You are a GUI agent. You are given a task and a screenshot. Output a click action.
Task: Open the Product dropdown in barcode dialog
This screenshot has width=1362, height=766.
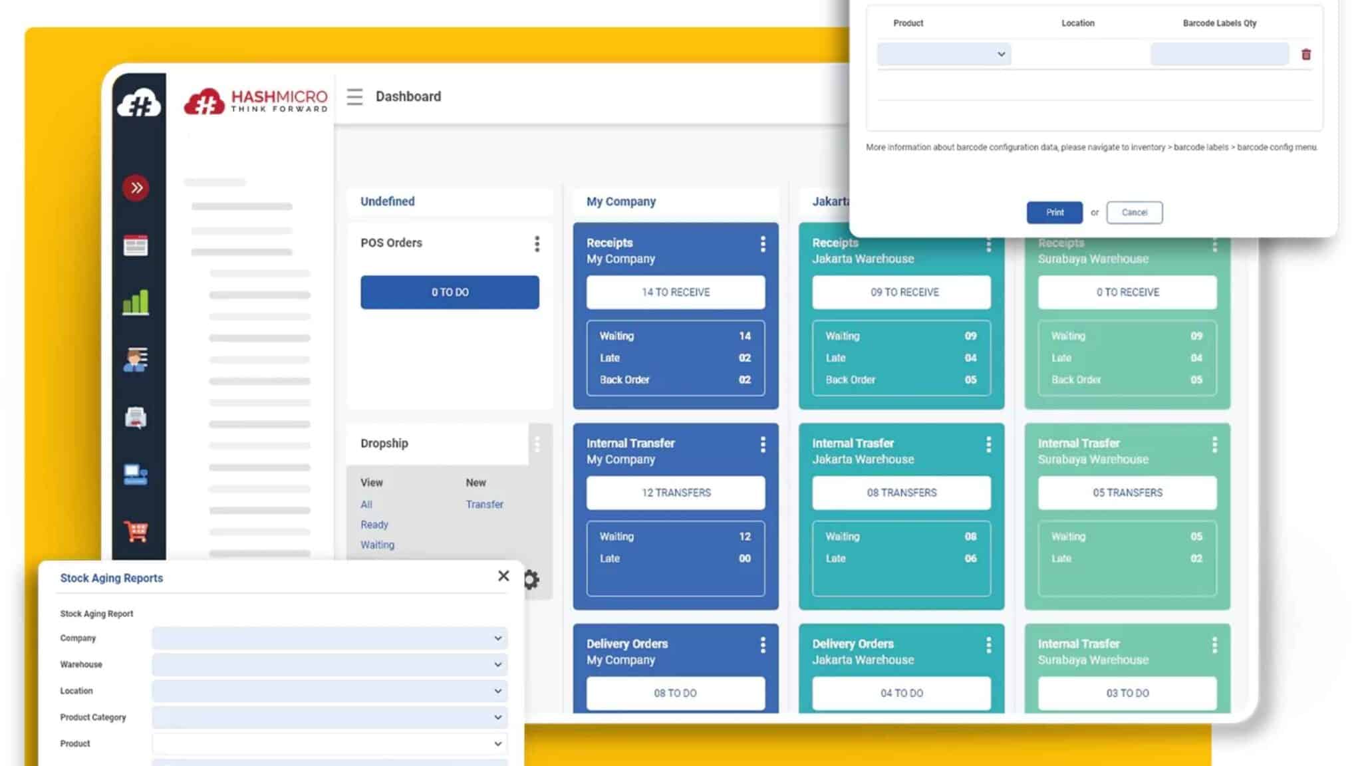[x=944, y=54]
